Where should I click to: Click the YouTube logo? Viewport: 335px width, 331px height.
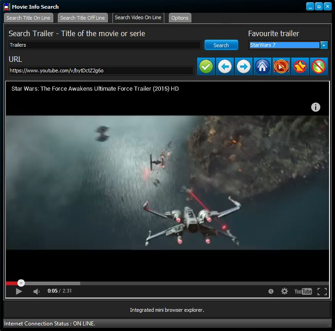pyautogui.click(x=303, y=291)
